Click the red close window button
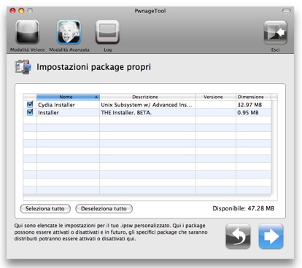 (x=12, y=11)
